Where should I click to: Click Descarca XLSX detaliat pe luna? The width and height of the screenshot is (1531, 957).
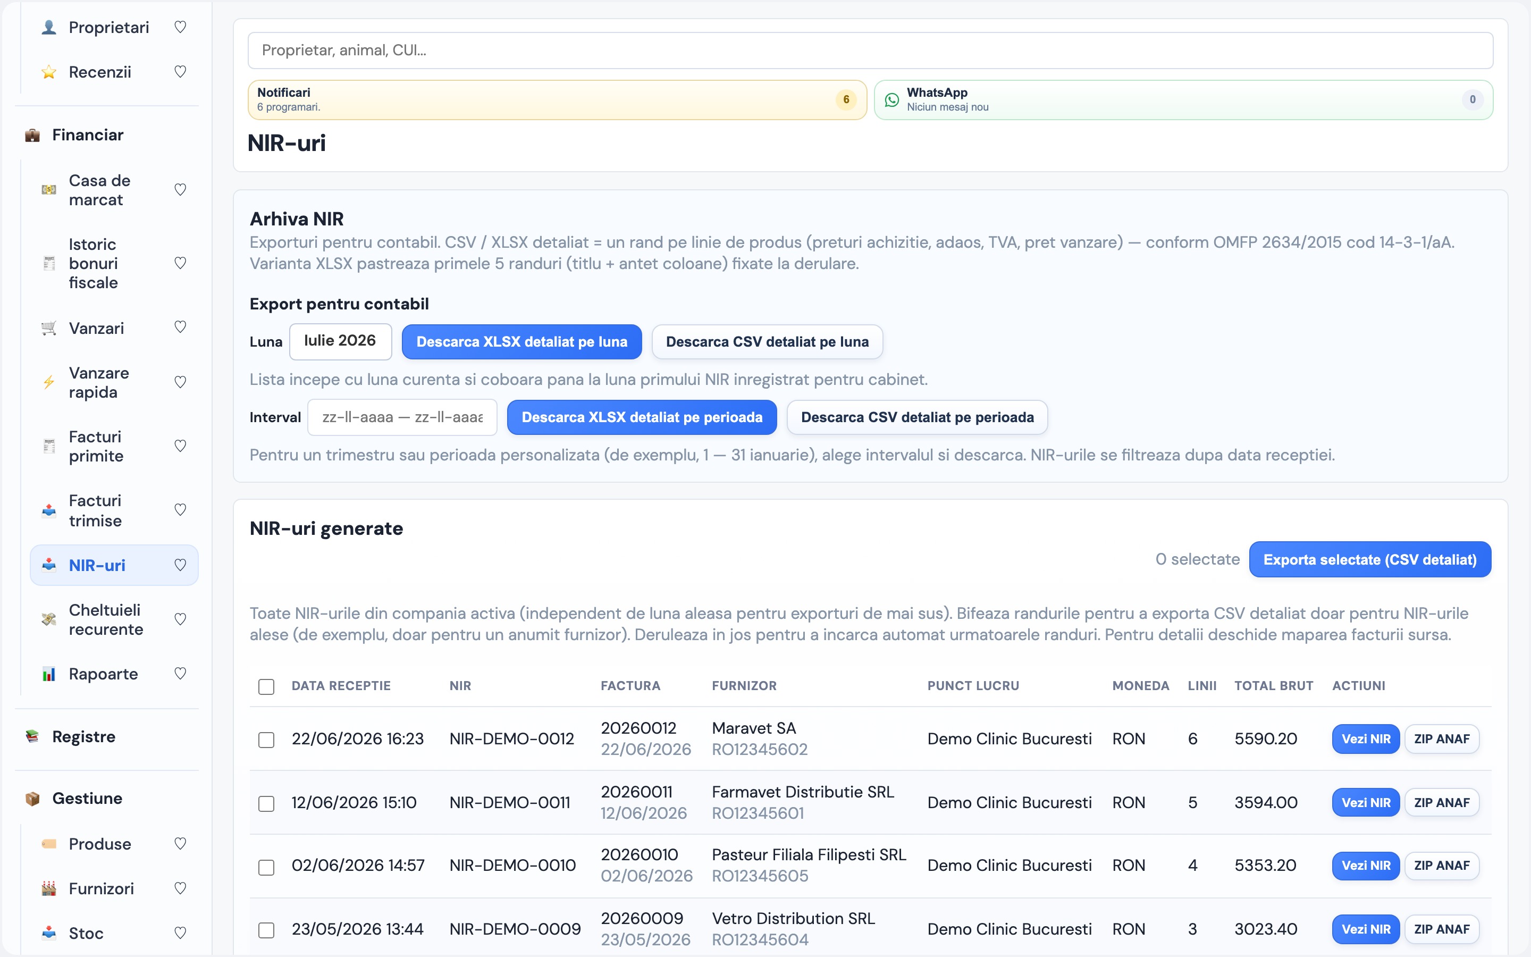522,342
